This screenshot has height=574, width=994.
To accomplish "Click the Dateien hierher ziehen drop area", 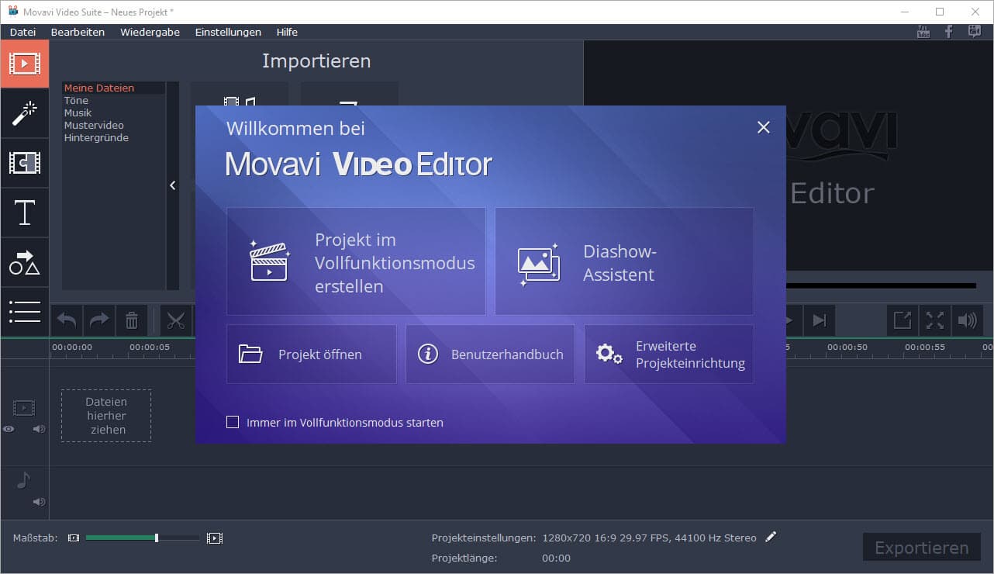I will [106, 416].
